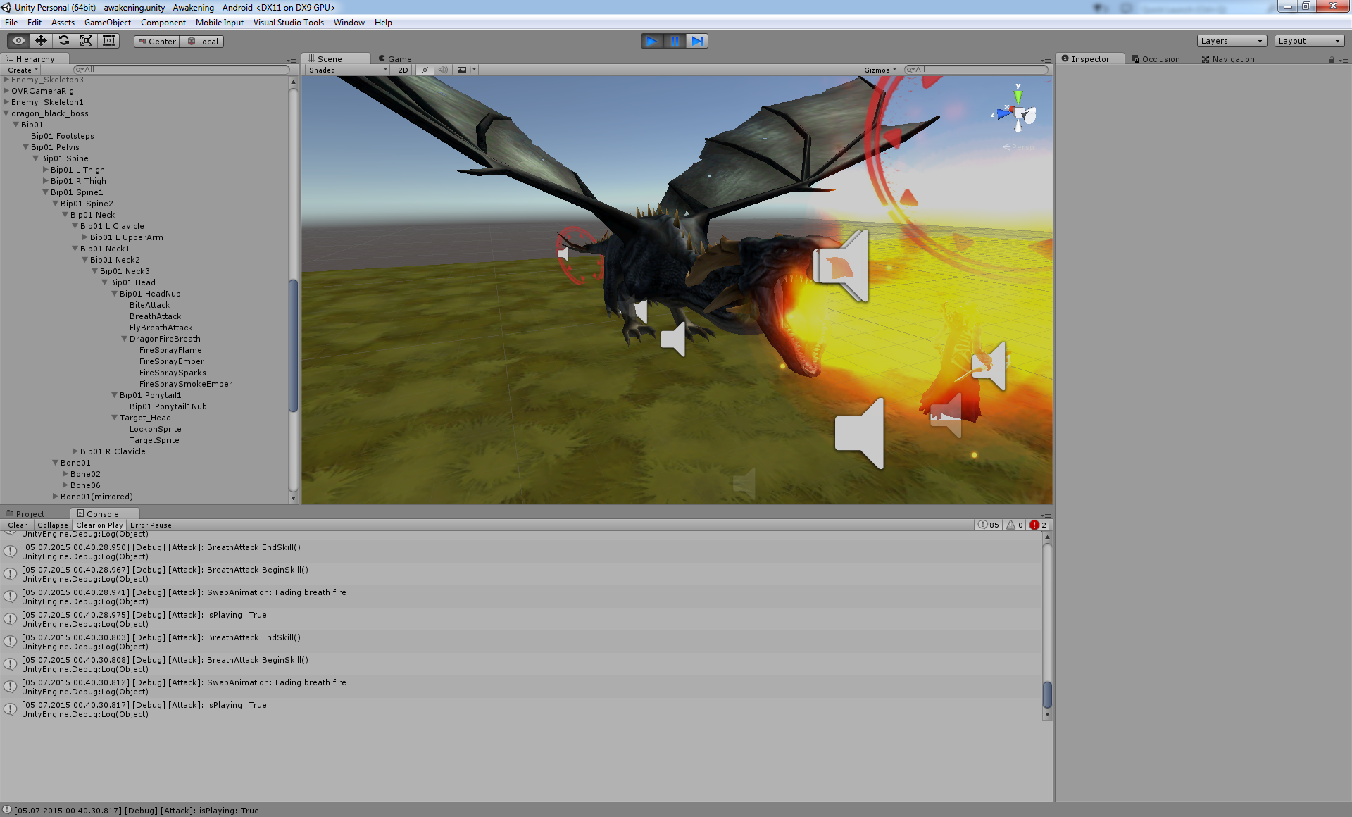Select the Rect transform tool
Image resolution: width=1352 pixels, height=817 pixels.
click(x=108, y=41)
